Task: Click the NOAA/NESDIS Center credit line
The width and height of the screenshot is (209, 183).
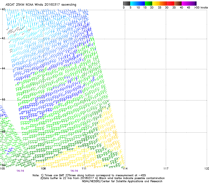Action: [122, 181]
